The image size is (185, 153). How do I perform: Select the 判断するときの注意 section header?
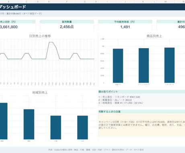pyautogui.click(x=142, y=112)
